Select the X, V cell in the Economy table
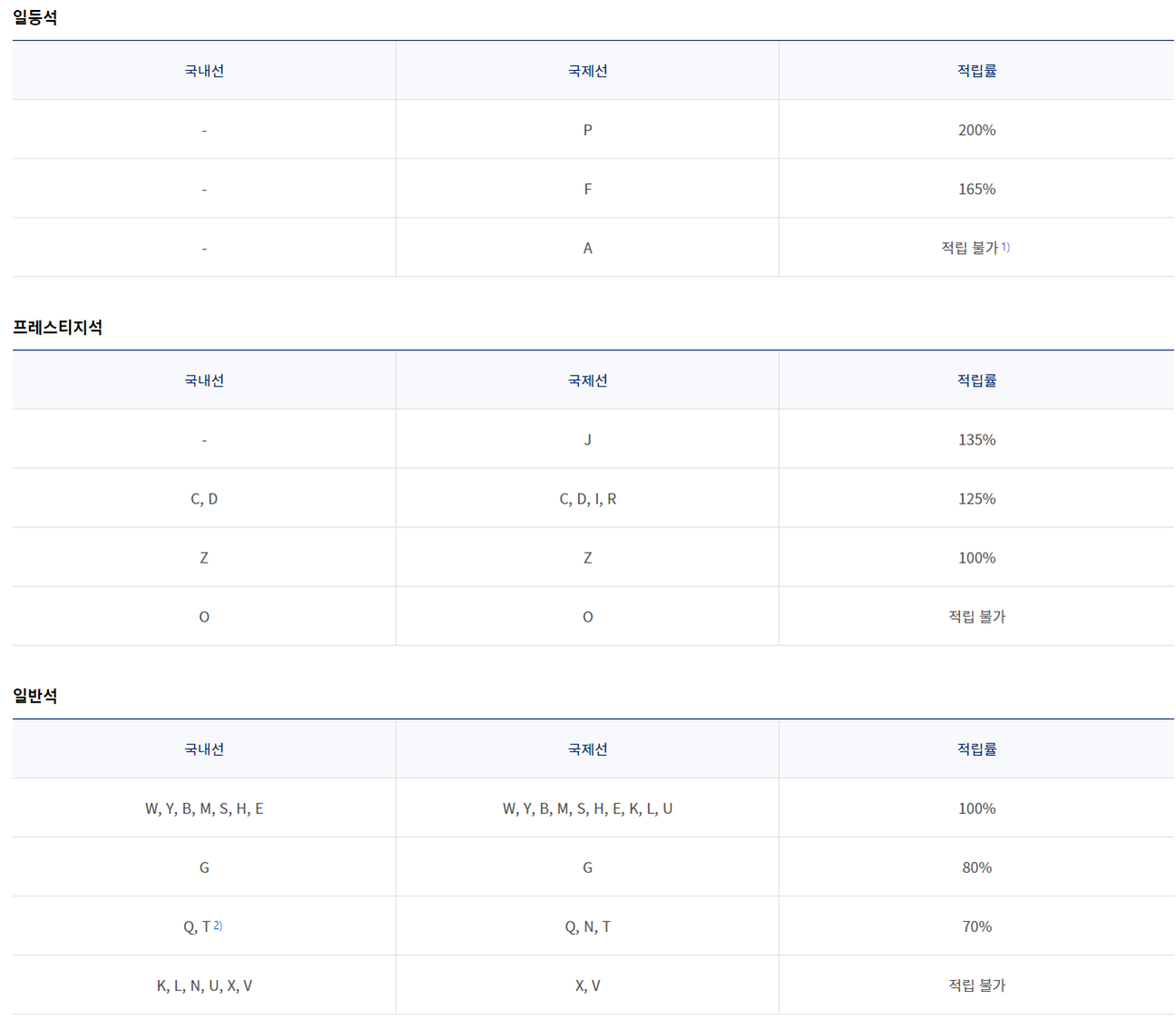1176x1020 pixels. pyautogui.click(x=587, y=985)
